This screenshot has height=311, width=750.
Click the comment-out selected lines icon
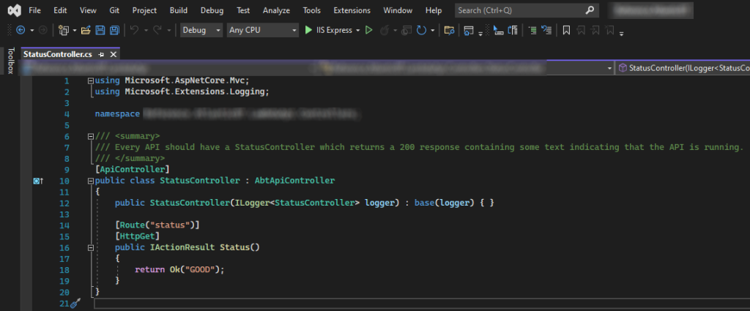(532, 31)
